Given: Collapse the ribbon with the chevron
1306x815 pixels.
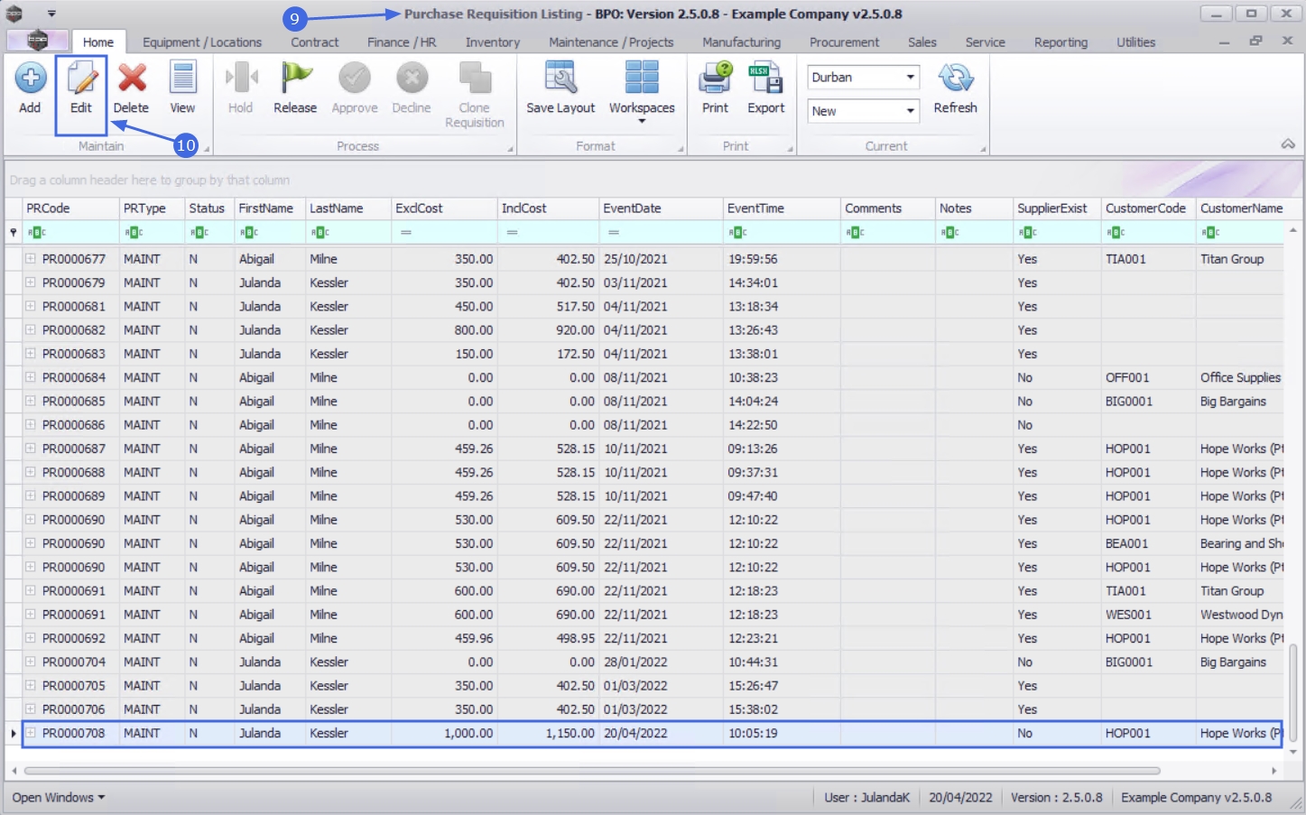Looking at the screenshot, I should coord(1288,144).
